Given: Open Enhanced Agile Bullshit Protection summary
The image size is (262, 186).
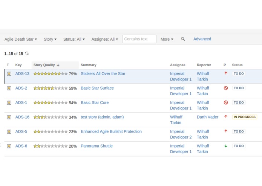Looking at the screenshot, I should [111, 132].
